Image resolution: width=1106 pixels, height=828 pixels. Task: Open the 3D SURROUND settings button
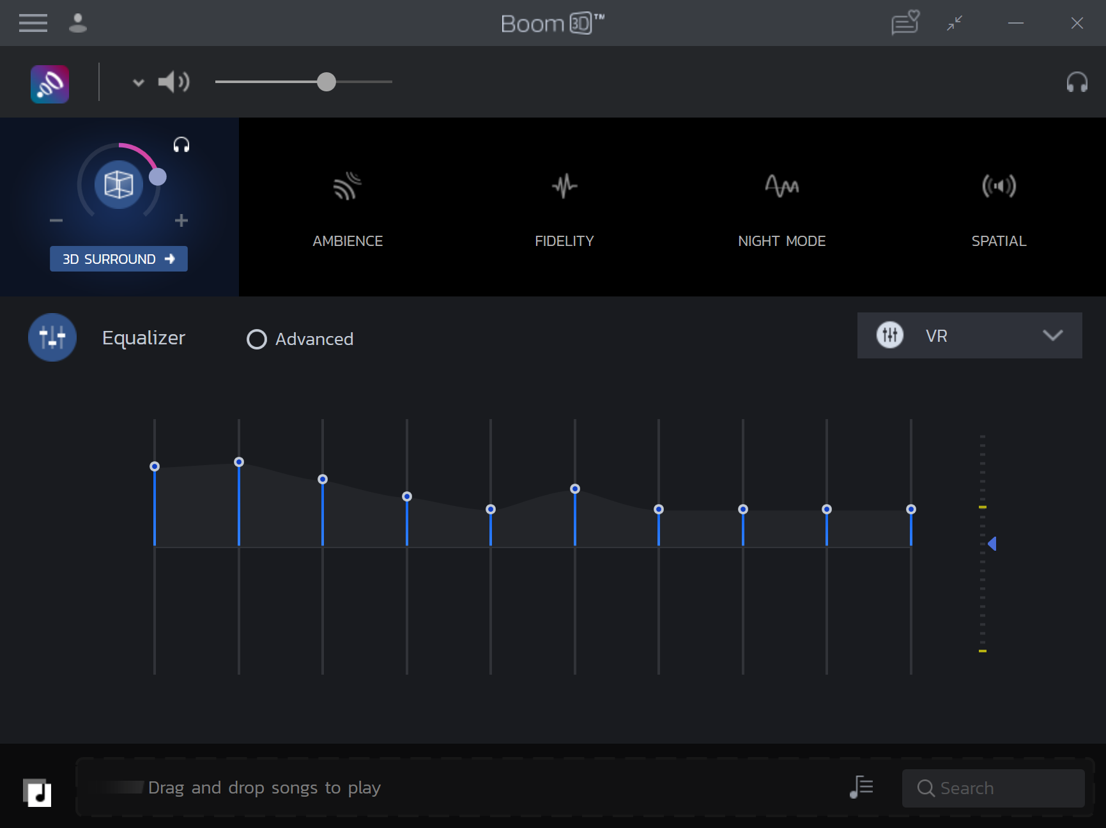click(x=119, y=259)
